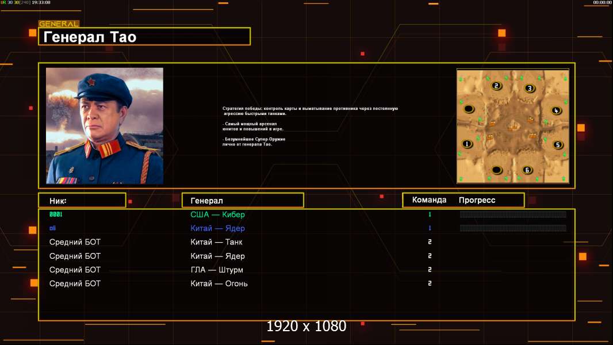
Task: Click the empty black slot on minimap left side
Action: [x=469, y=109]
